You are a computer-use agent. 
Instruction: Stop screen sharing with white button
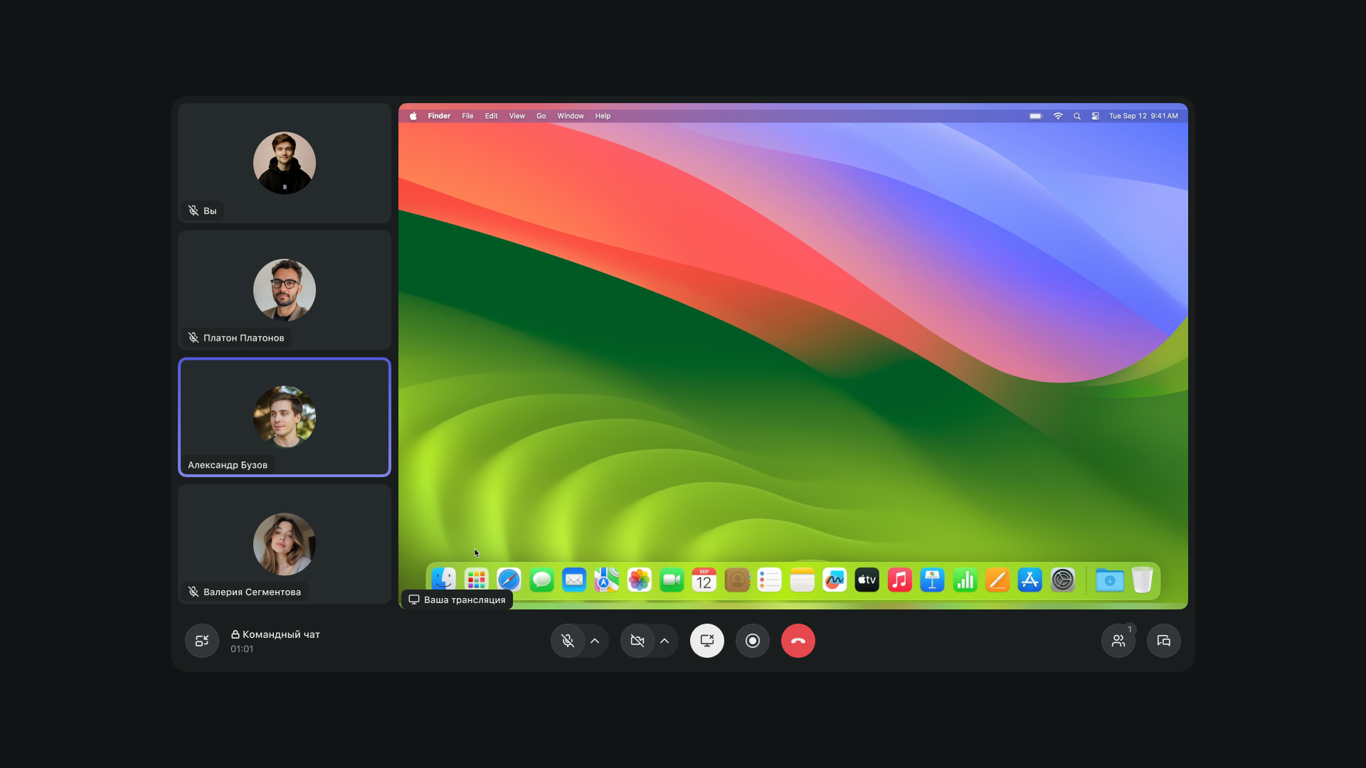pos(706,641)
